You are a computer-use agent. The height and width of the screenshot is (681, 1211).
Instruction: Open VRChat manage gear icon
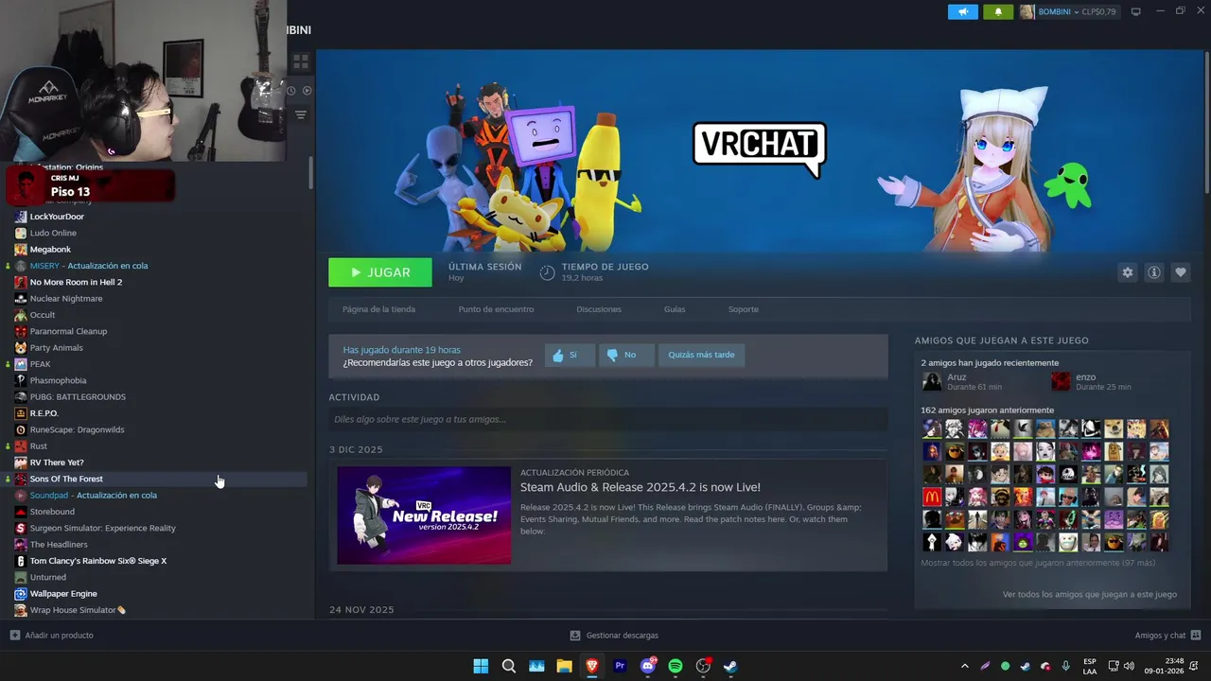click(1127, 272)
